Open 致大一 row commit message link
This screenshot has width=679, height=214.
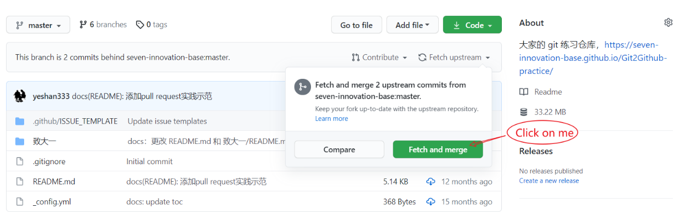[x=207, y=141]
